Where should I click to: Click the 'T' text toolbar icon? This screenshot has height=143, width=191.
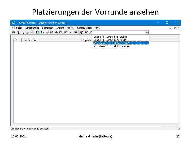click(x=70, y=32)
